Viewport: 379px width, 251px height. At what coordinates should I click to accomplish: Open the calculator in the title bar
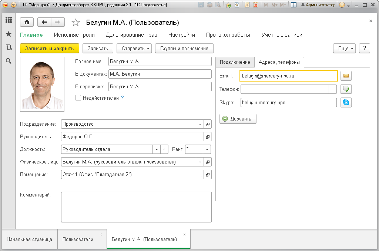tap(247, 5)
